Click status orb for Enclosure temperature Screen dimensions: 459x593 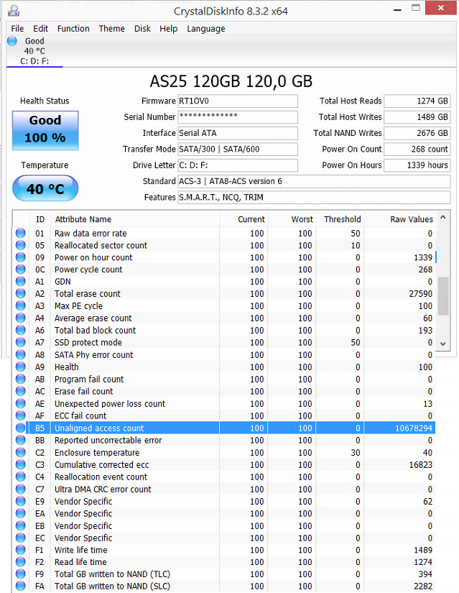tap(20, 452)
